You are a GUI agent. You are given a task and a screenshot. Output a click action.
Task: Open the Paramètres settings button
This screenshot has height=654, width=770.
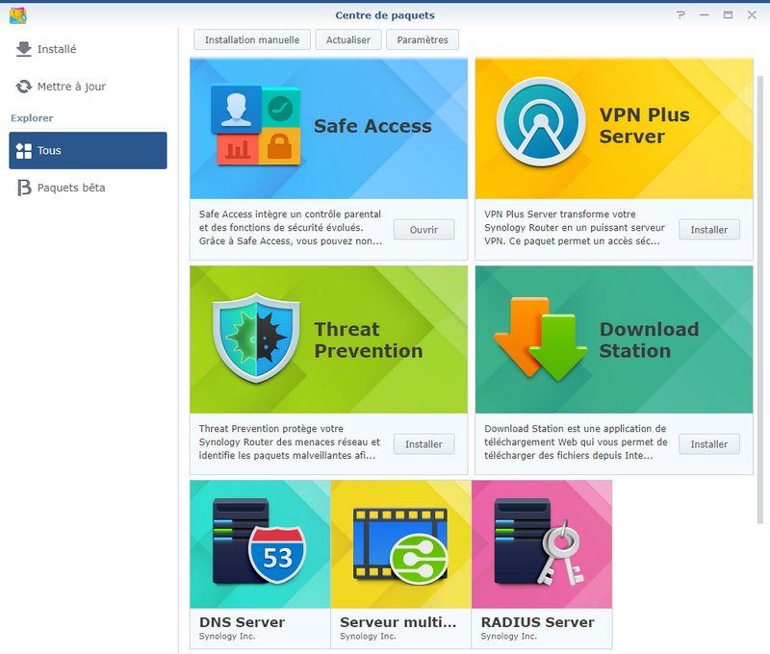(x=423, y=39)
